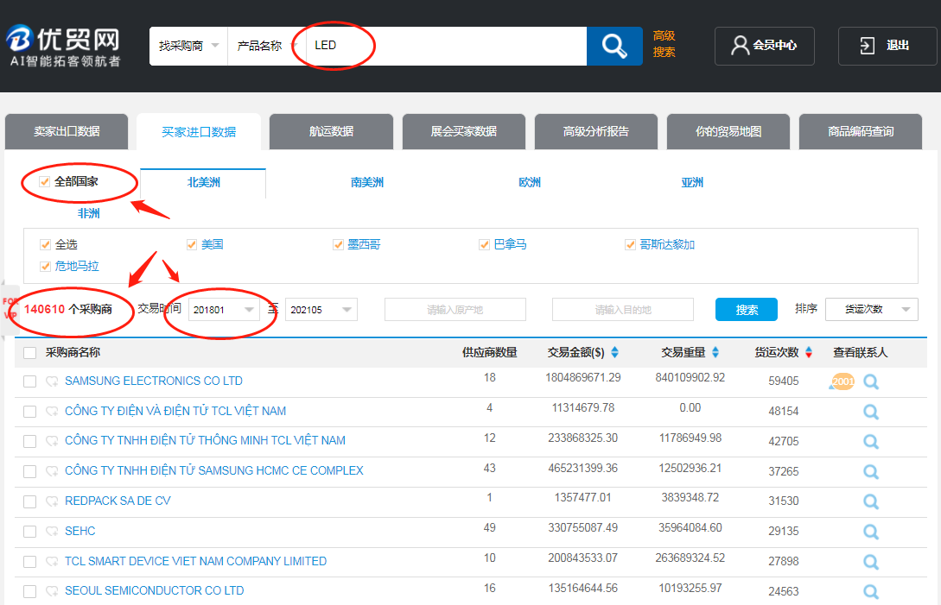
Task: Open TCL SMART DEVICE VIET NAM COMPANY LIMITED link
Action: click(195, 561)
